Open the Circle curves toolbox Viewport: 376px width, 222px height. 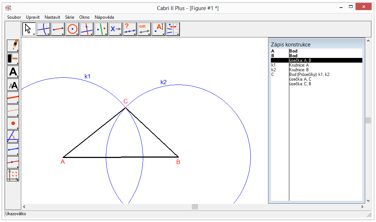72,29
